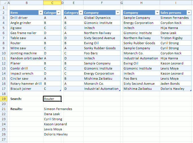The height and width of the screenshot is (143, 193).
Task: Click the 'Triston Rigsby' cell
Action: click(x=176, y=38)
